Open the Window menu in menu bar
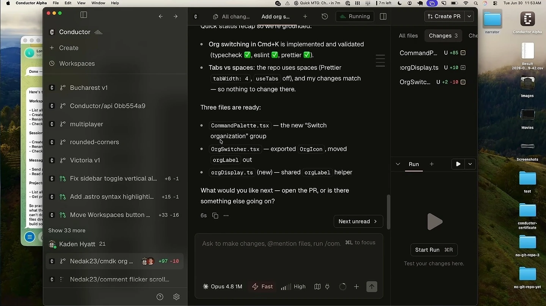The width and height of the screenshot is (546, 306). 98,3
